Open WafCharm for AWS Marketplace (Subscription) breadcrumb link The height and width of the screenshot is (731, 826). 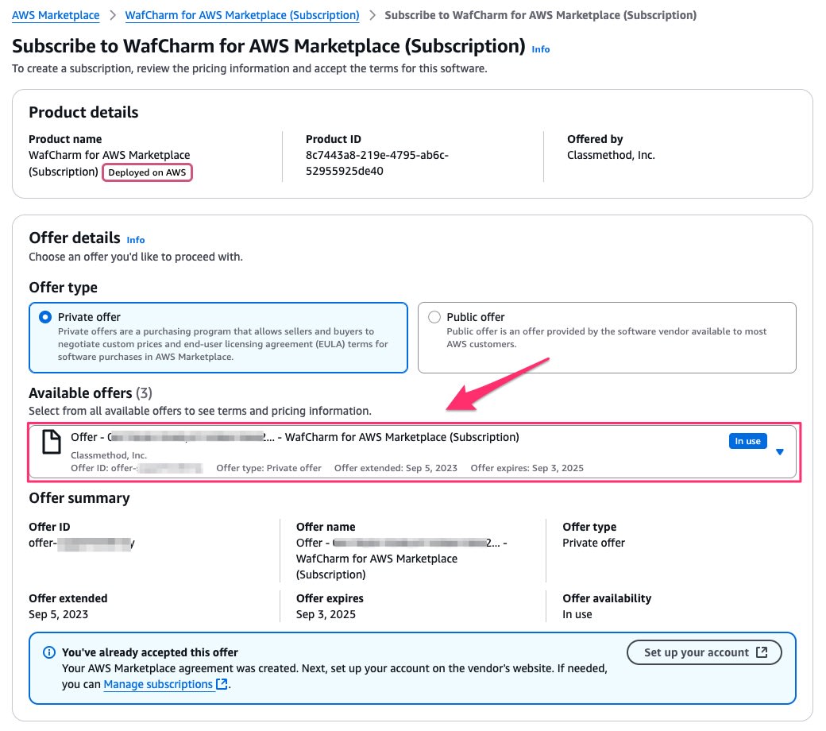pos(242,15)
